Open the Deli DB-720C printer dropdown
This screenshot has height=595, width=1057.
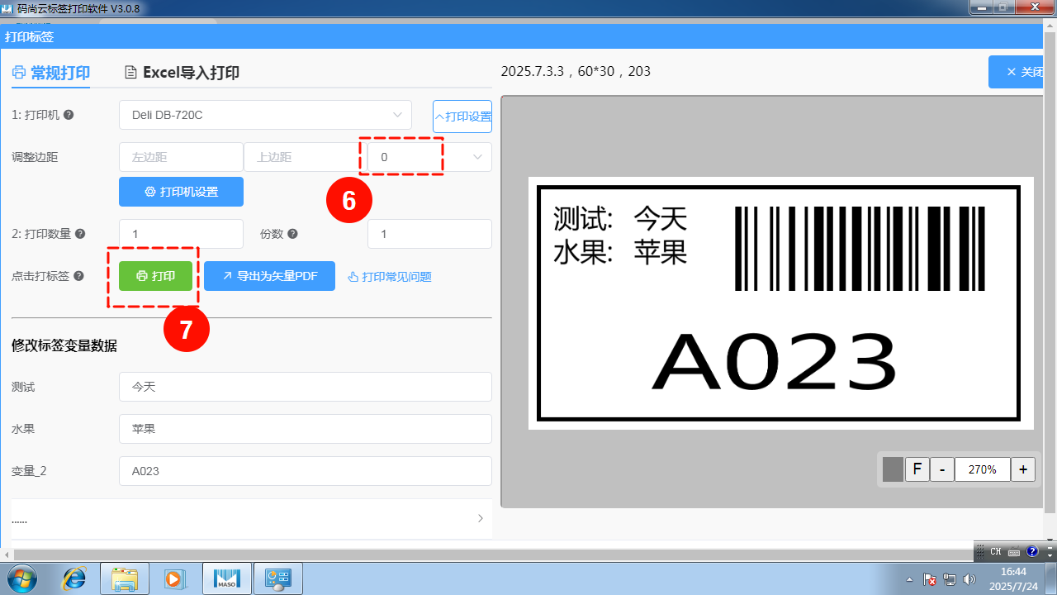pyautogui.click(x=265, y=115)
